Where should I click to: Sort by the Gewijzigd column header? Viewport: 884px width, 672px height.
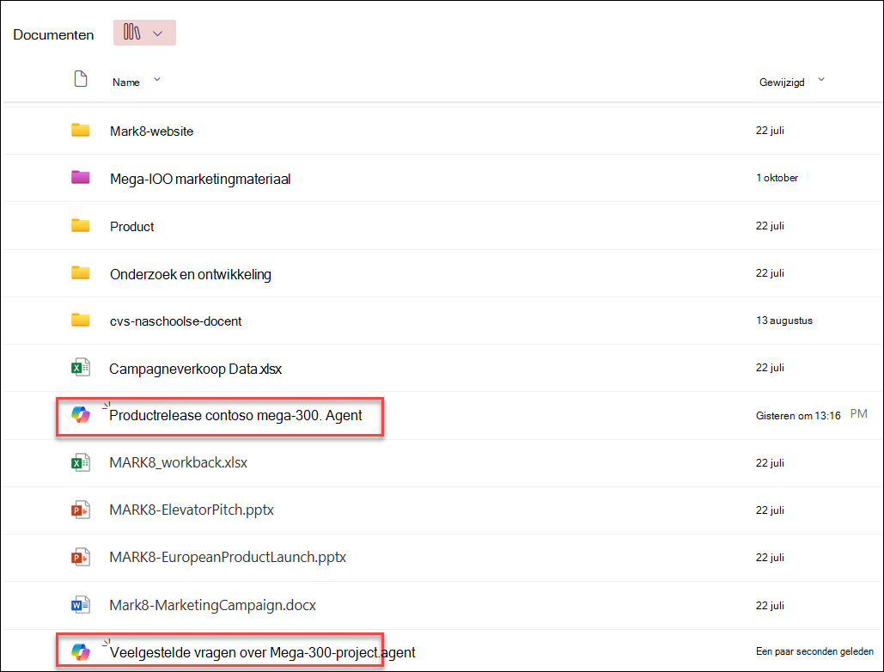click(x=782, y=82)
